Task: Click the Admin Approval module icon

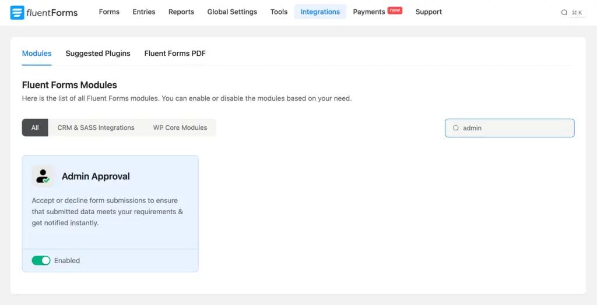Action: point(43,176)
